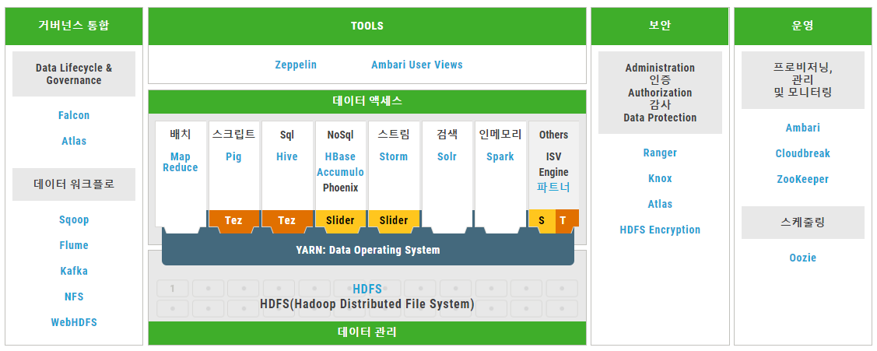Viewport: 877px width, 351px height.
Task: Click Data Lifecycle & Governance box
Action: (x=74, y=74)
